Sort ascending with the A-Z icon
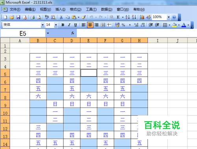The image size is (197, 149). (128, 17)
